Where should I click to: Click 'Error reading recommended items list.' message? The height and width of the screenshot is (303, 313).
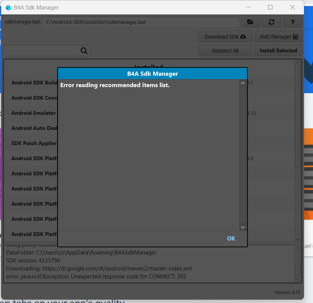coord(115,85)
